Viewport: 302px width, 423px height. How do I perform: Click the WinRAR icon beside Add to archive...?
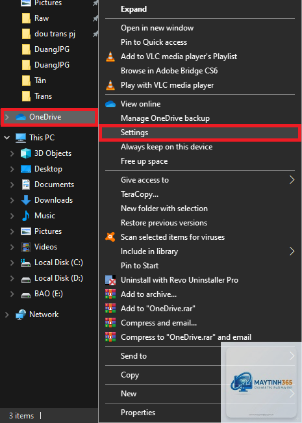click(x=110, y=294)
